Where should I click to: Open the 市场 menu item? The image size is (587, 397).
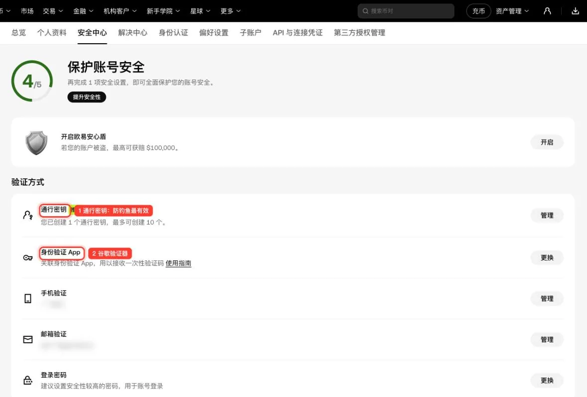click(27, 11)
